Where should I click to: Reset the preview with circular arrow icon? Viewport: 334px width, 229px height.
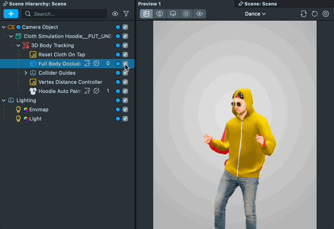coord(315,14)
